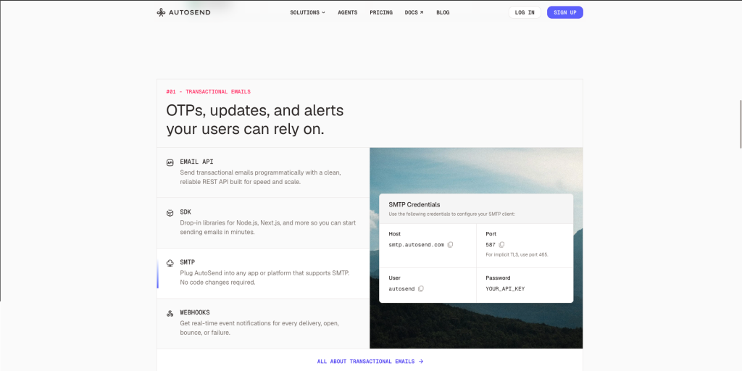Viewport: 742px width, 371px height.
Task: Select the Email API icon
Action: click(170, 162)
